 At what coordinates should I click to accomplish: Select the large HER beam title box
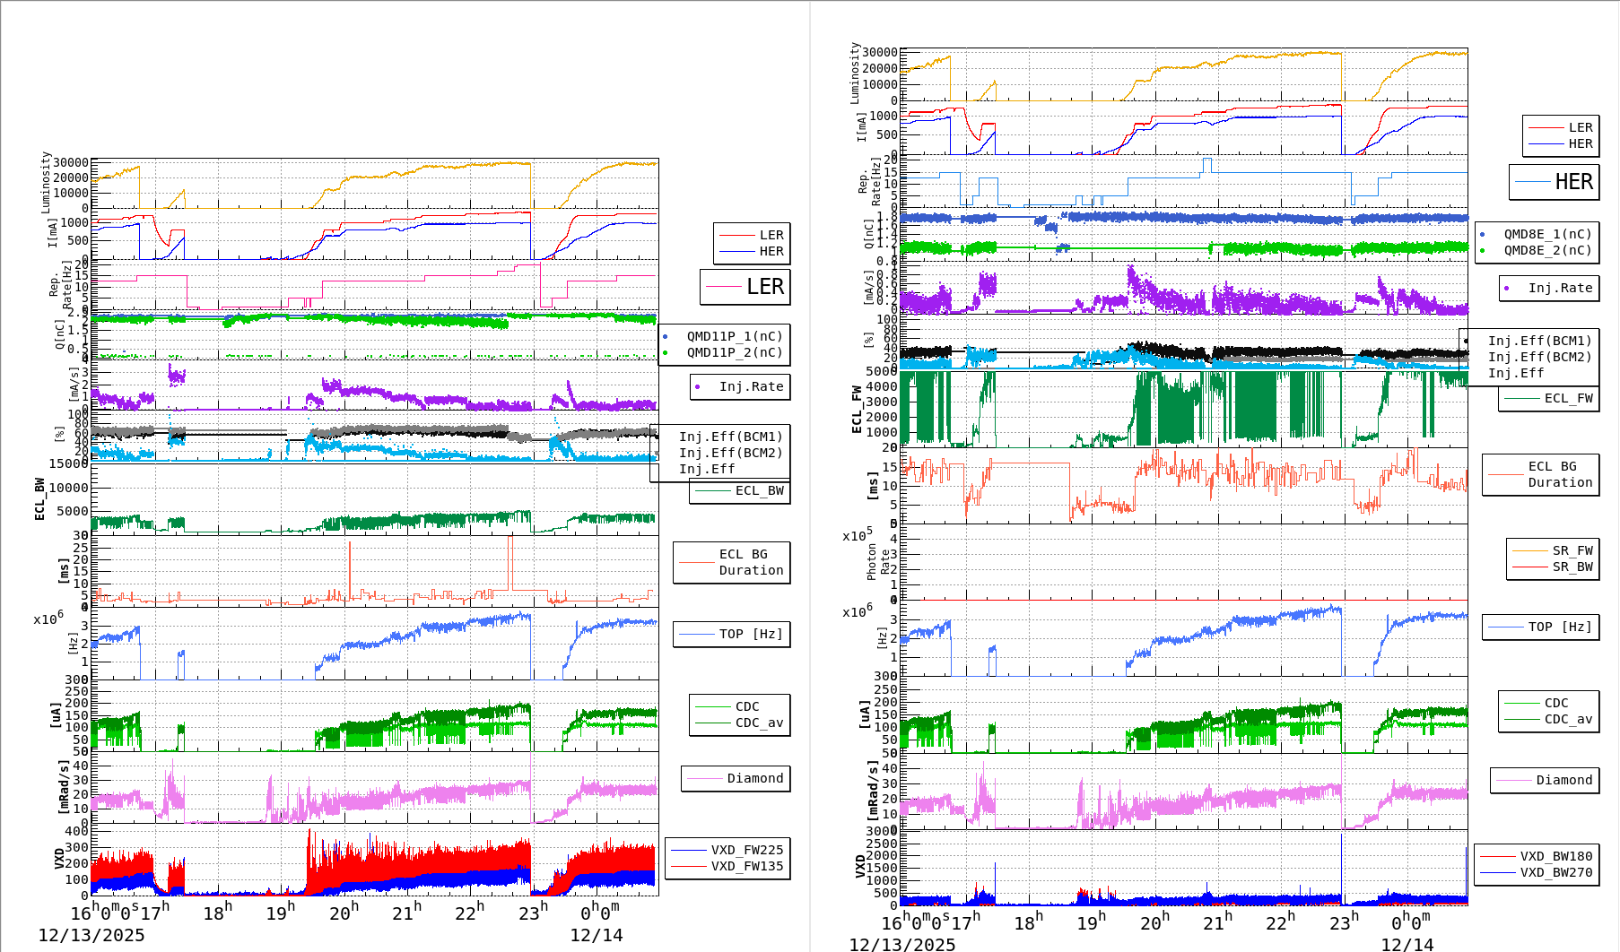coord(1554,182)
